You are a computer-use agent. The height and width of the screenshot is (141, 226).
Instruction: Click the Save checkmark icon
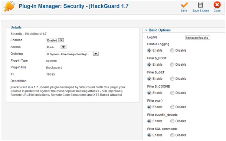[x=184, y=5]
